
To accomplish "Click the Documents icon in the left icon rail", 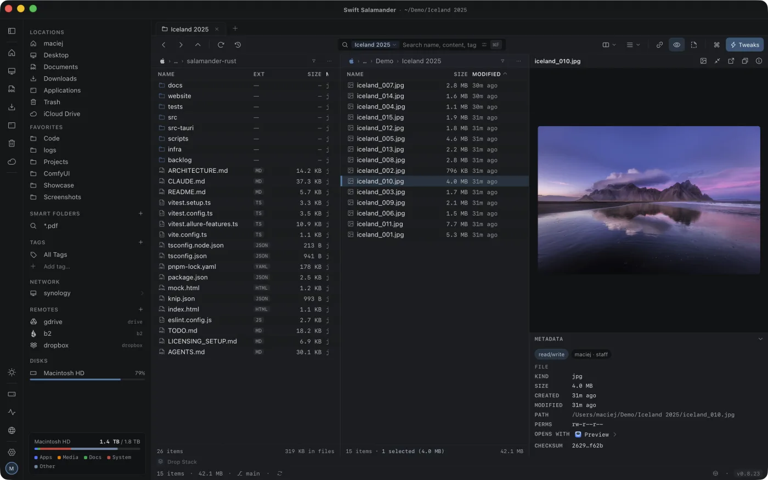I will click(x=12, y=89).
